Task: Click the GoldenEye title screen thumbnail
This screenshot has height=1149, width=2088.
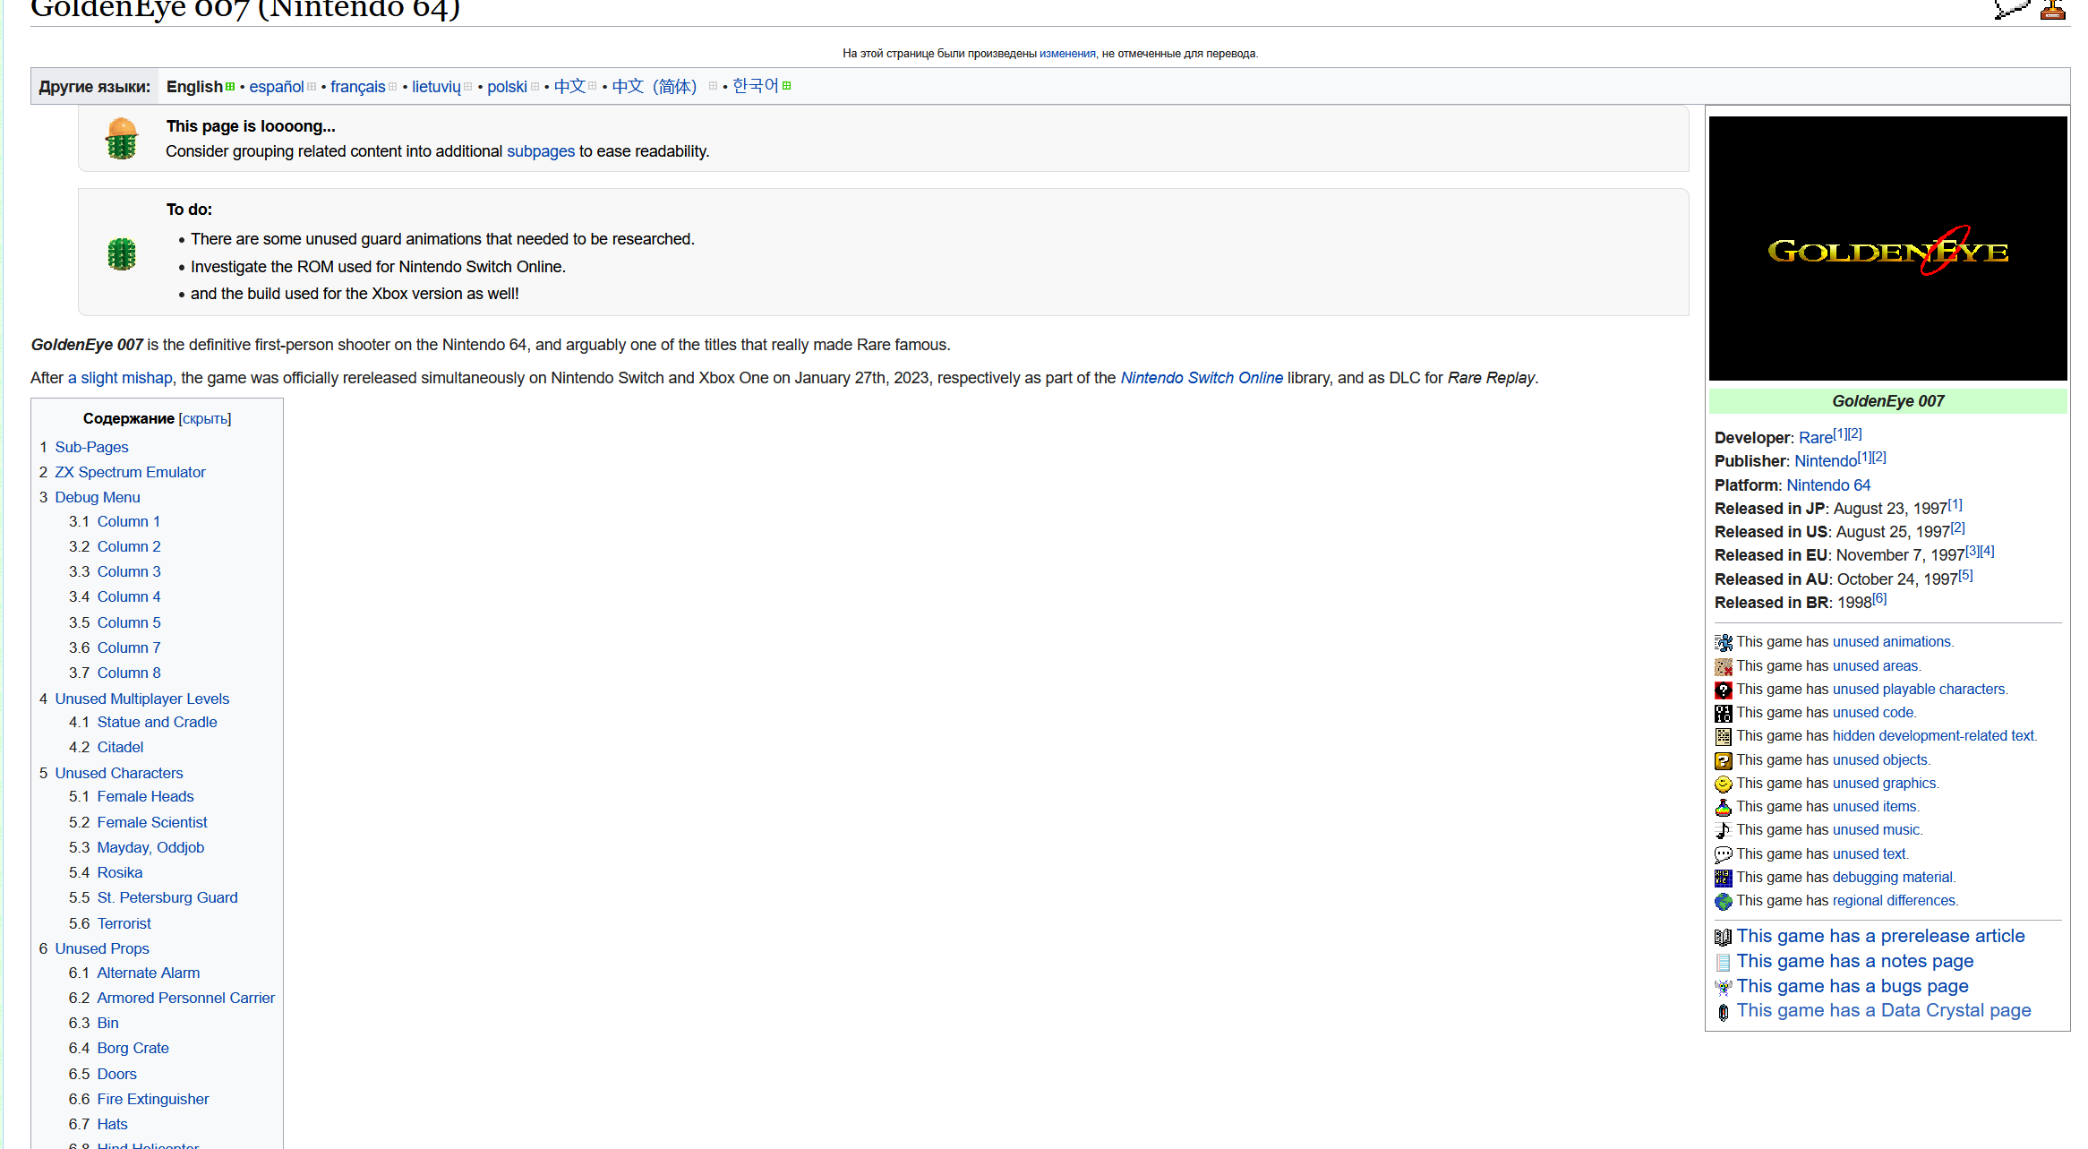Action: (1887, 248)
